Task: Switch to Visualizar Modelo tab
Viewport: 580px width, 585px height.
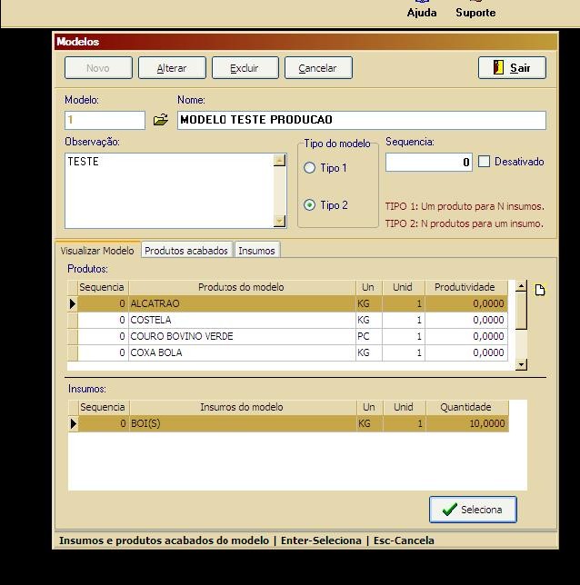Action: [97, 251]
